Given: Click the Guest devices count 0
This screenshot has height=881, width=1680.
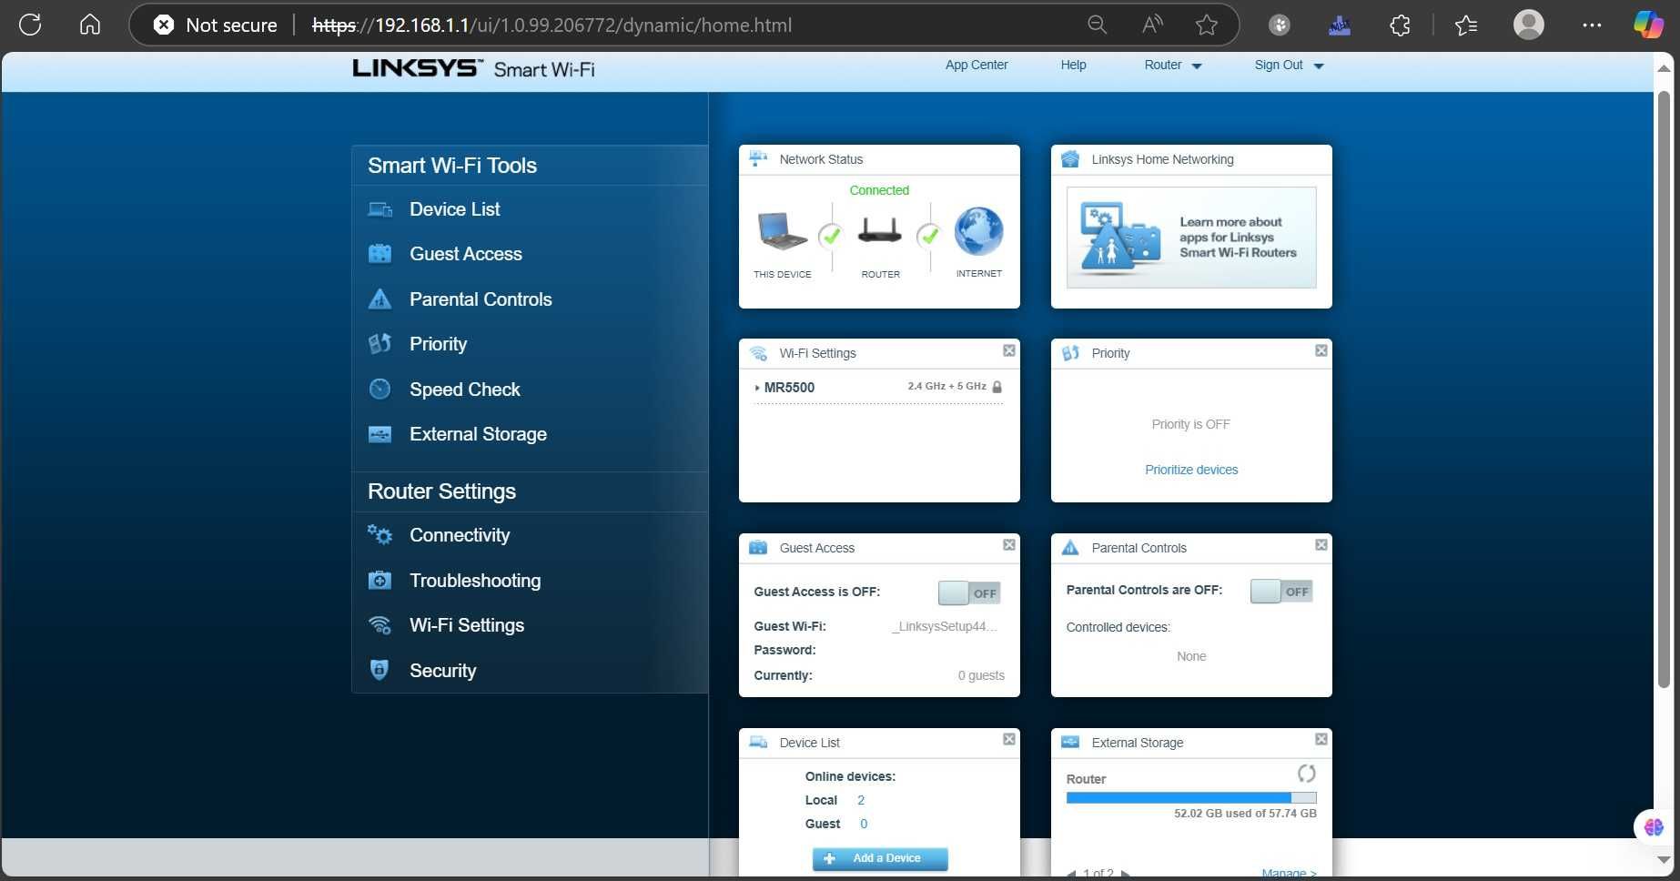Looking at the screenshot, I should click(x=864, y=825).
